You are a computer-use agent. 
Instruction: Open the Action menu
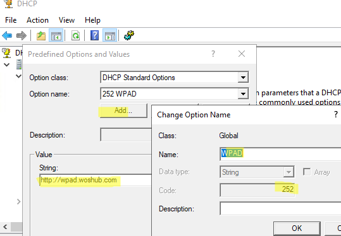point(37,20)
